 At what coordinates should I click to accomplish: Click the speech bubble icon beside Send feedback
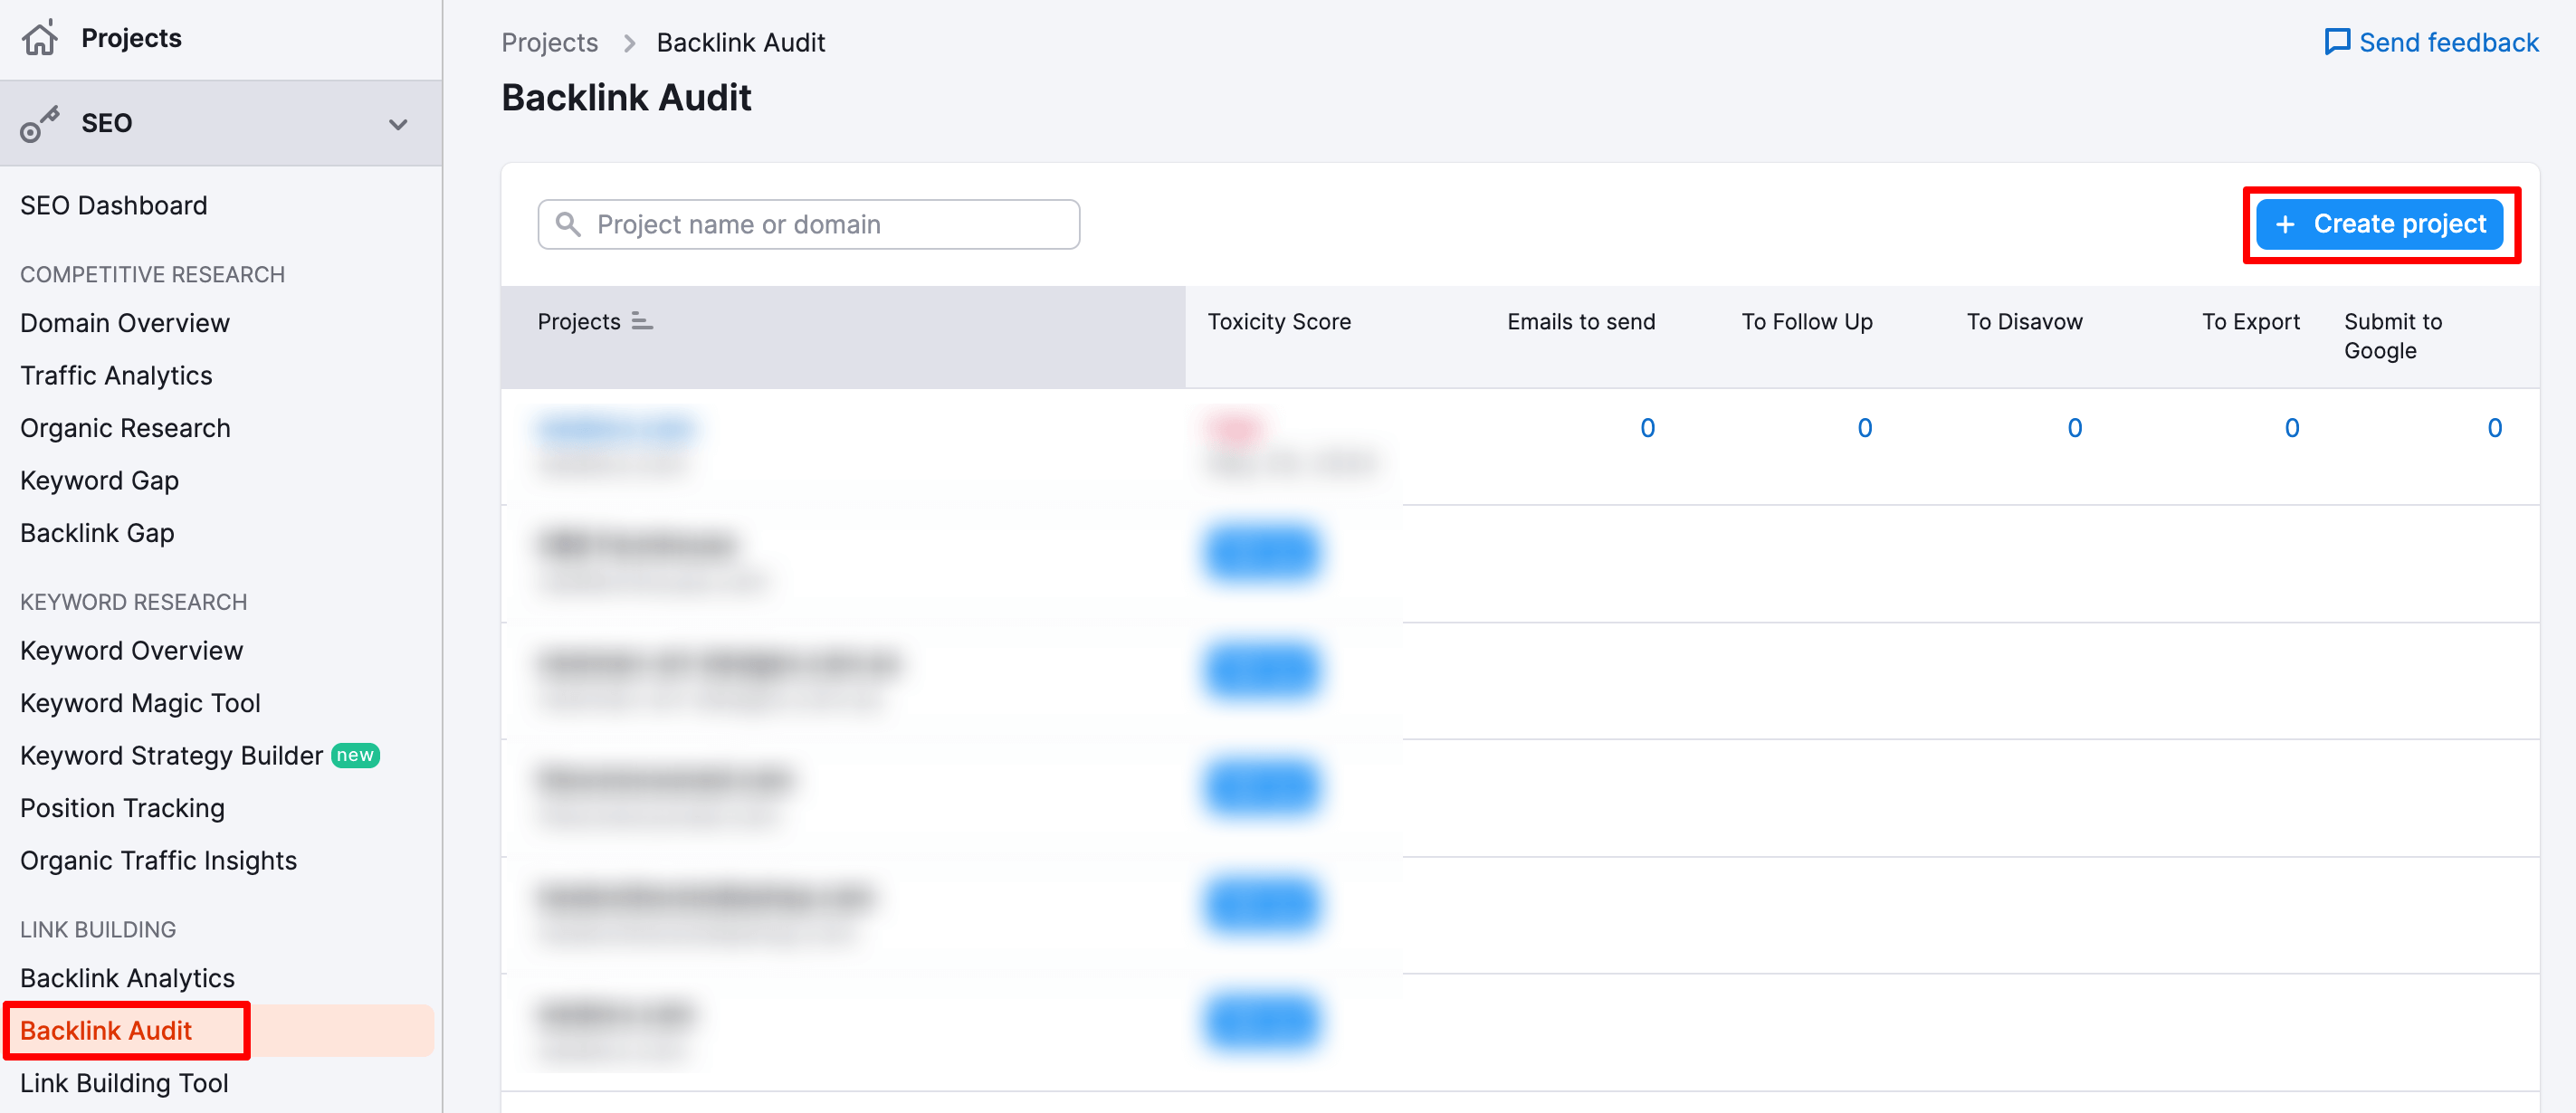tap(2339, 42)
